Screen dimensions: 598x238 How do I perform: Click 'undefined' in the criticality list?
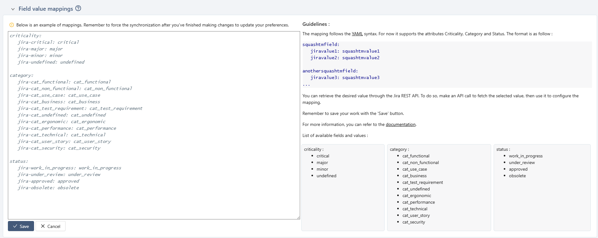click(326, 176)
